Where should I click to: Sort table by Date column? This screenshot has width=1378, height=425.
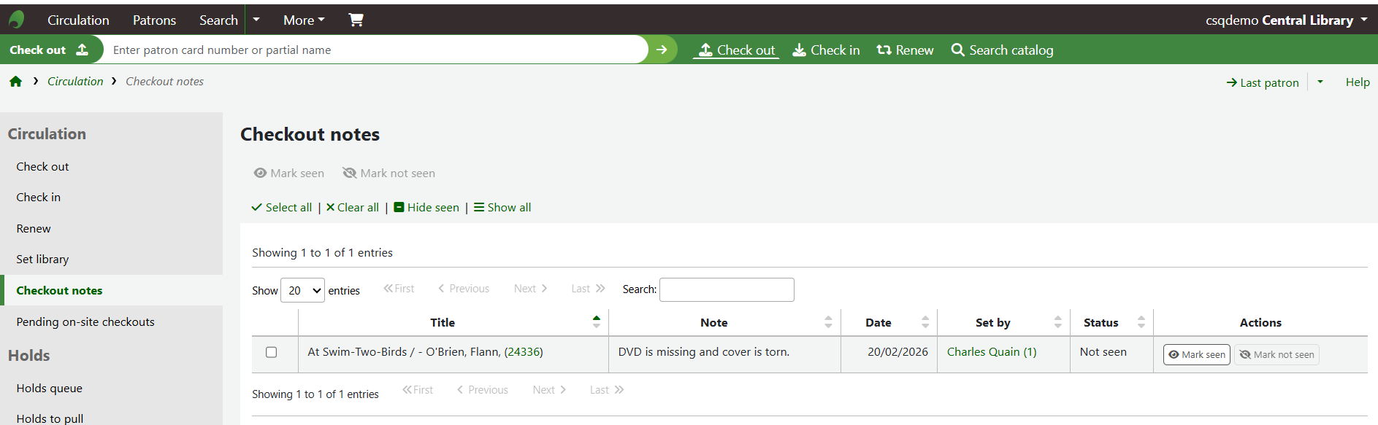tap(889, 322)
